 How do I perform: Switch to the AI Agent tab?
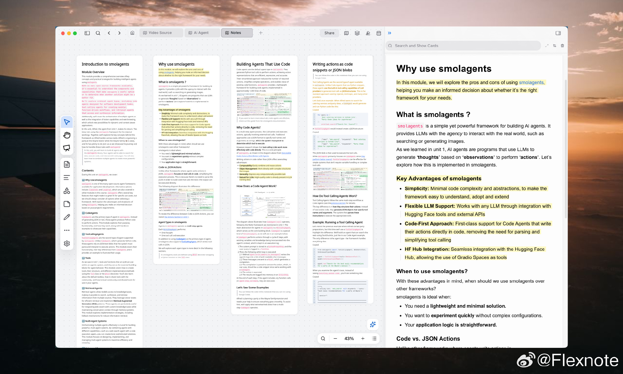202,33
